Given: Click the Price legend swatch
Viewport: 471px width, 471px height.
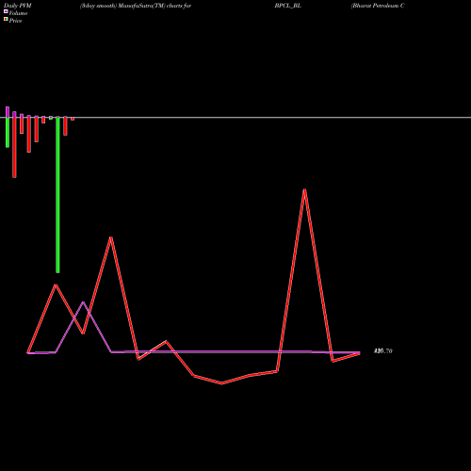Looking at the screenshot, I should [x=6, y=19].
